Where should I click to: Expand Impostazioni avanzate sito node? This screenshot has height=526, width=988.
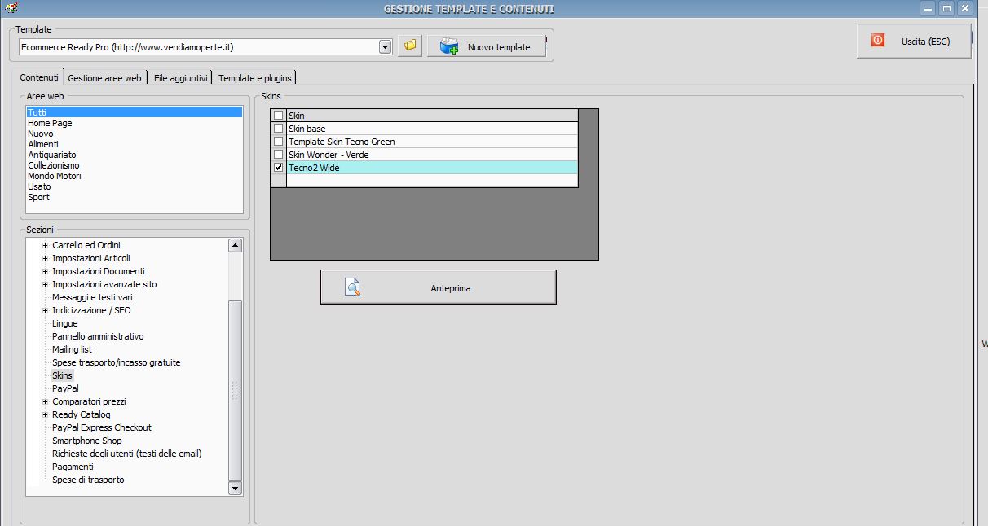[46, 284]
